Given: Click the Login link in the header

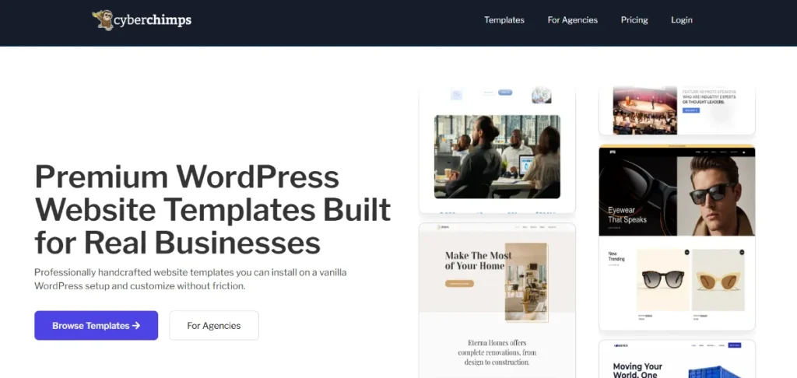Looking at the screenshot, I should click(x=681, y=20).
